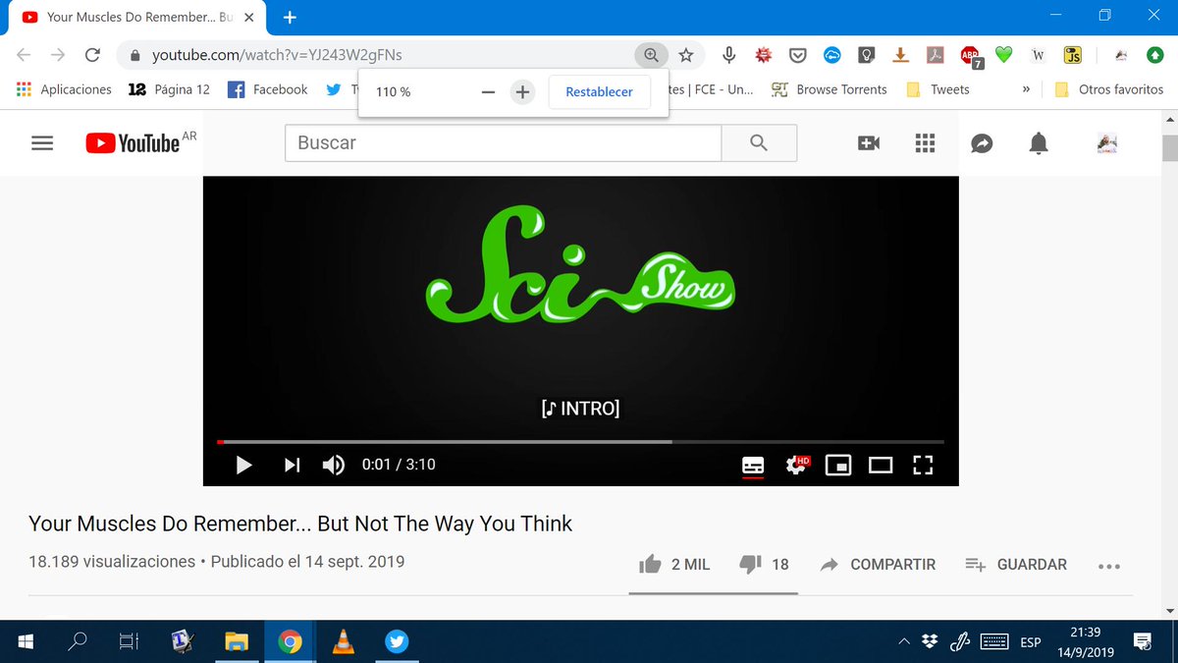Open the Windows Start menu
1178x663 pixels.
(25, 642)
